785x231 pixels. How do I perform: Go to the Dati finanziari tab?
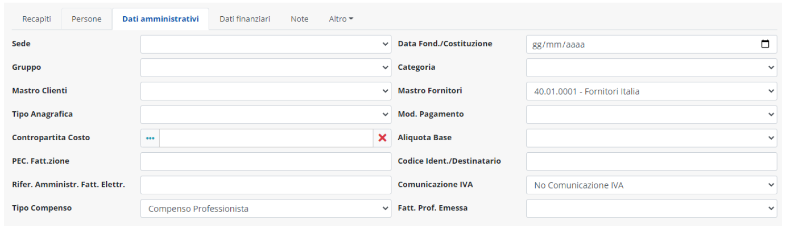pyautogui.click(x=244, y=19)
